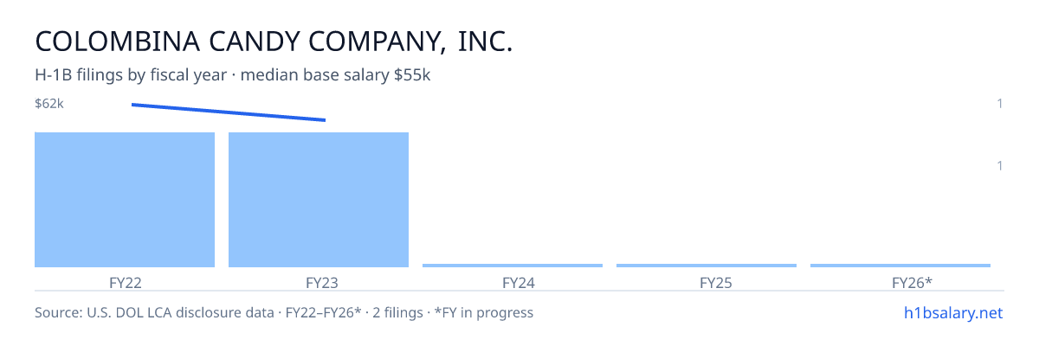Click the top right axis value 1
Image resolution: width=1039 pixels, height=346 pixels.
pyautogui.click(x=1000, y=104)
